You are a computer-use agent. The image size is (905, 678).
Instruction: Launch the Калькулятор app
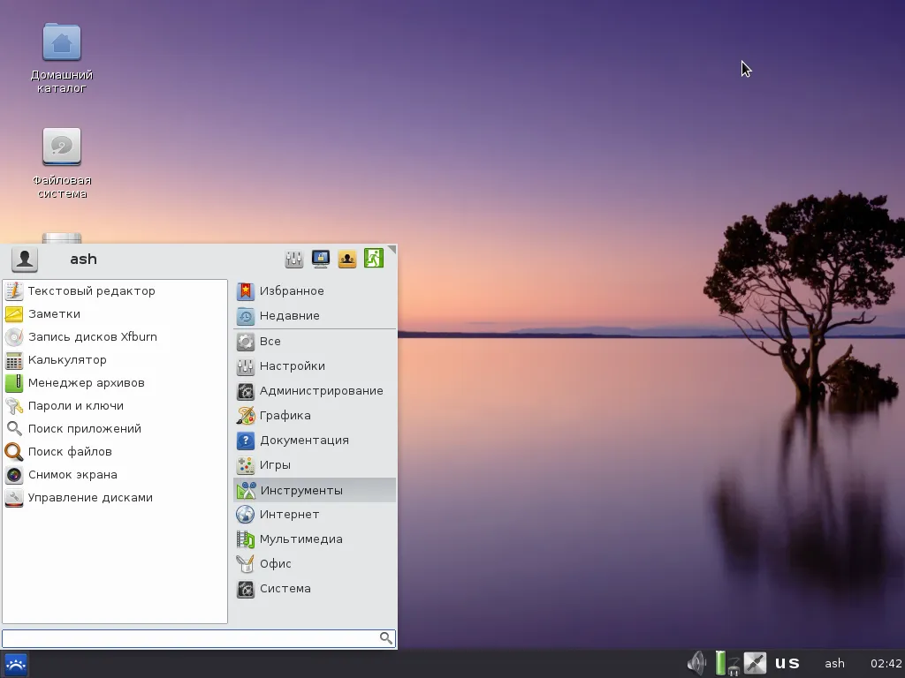(115, 360)
